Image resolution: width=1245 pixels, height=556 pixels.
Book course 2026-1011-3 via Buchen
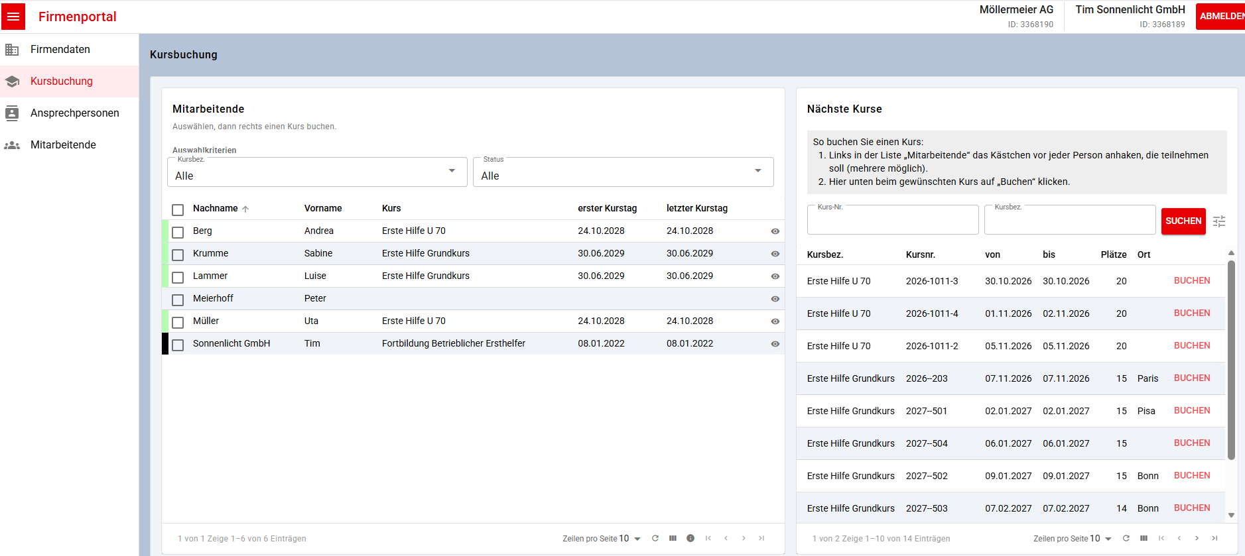tap(1192, 280)
